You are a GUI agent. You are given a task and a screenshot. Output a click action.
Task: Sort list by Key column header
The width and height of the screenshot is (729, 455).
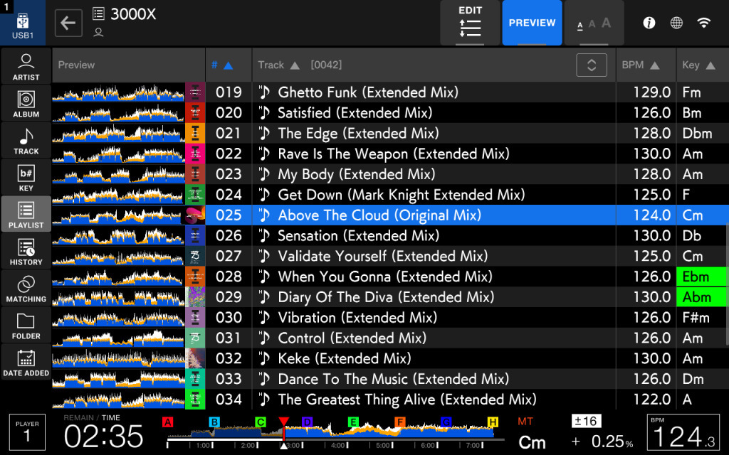pyautogui.click(x=698, y=65)
